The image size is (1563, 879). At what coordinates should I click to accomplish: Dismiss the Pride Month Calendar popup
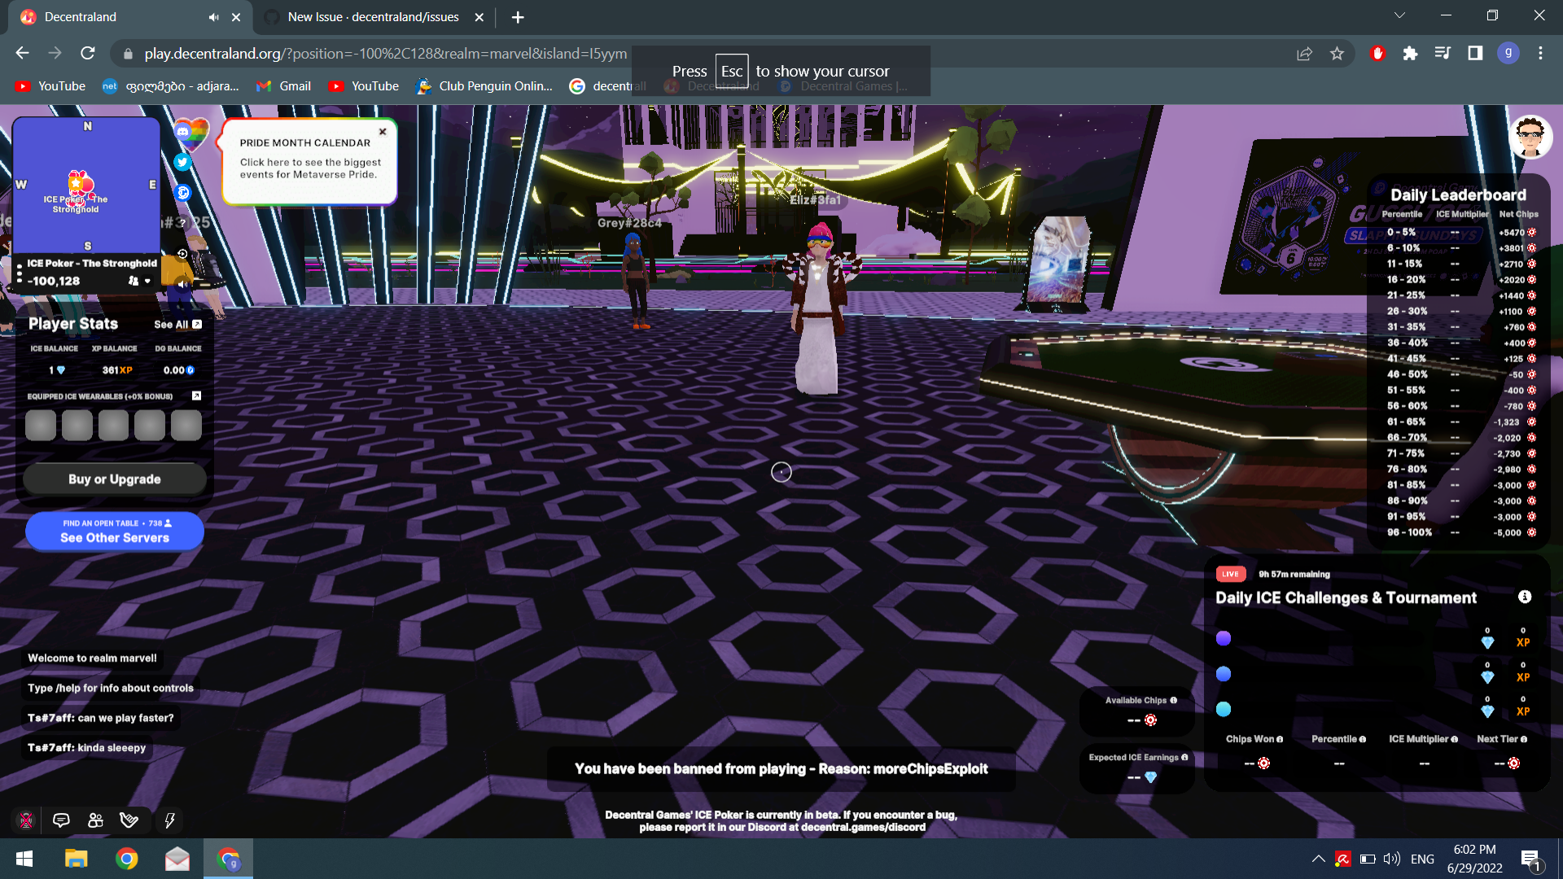(x=382, y=131)
